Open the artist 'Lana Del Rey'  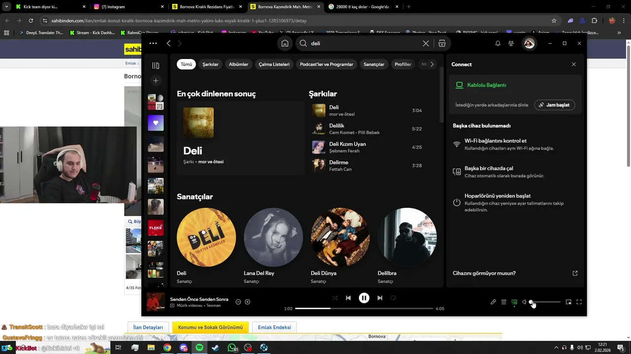[x=273, y=246]
